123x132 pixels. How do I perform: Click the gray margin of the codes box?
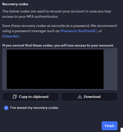coord(111,69)
